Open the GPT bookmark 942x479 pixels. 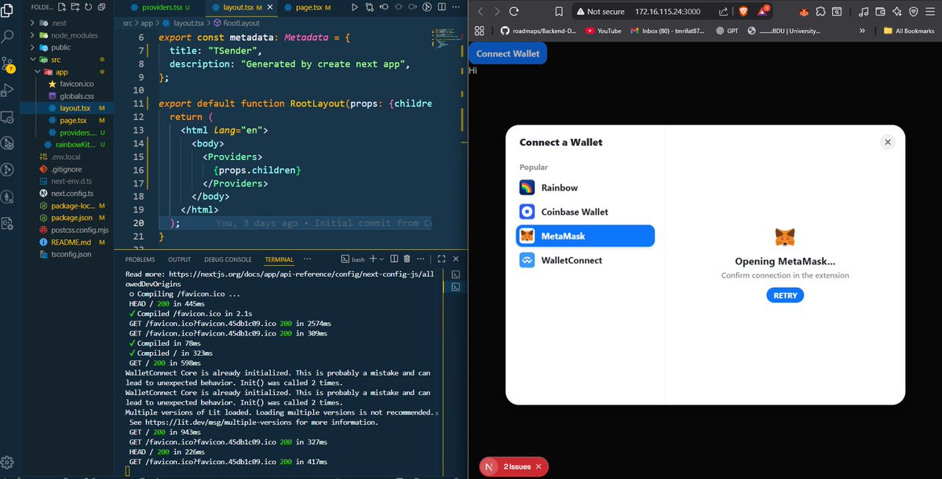pyautogui.click(x=726, y=31)
